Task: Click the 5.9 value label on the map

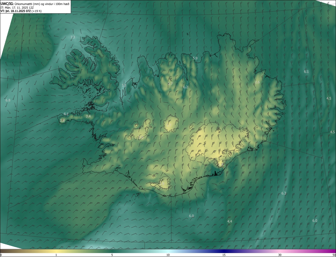Action: pyautogui.click(x=195, y=58)
